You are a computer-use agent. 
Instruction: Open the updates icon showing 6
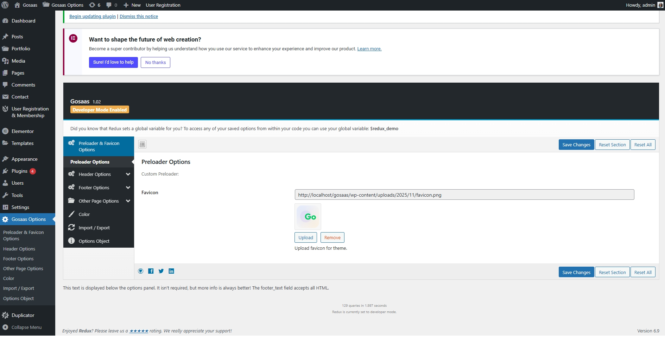95,5
